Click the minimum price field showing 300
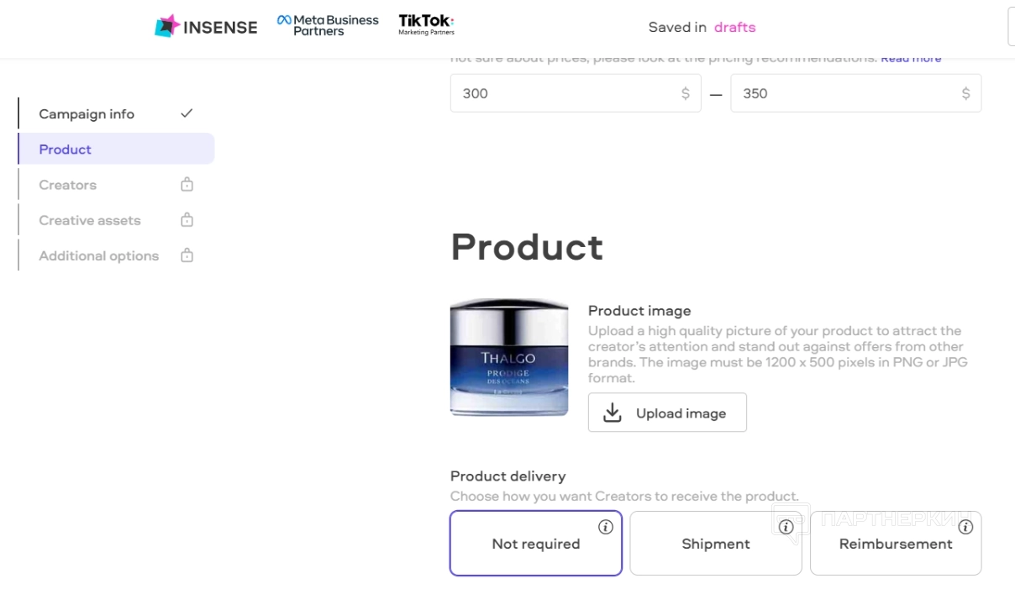This screenshot has width=1015, height=589. click(576, 93)
